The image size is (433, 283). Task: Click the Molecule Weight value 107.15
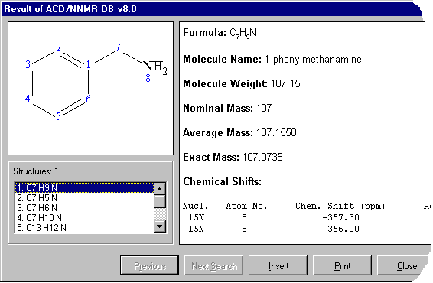coord(285,83)
